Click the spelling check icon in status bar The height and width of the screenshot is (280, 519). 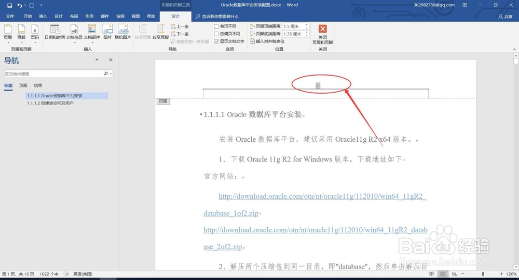click(x=66, y=274)
